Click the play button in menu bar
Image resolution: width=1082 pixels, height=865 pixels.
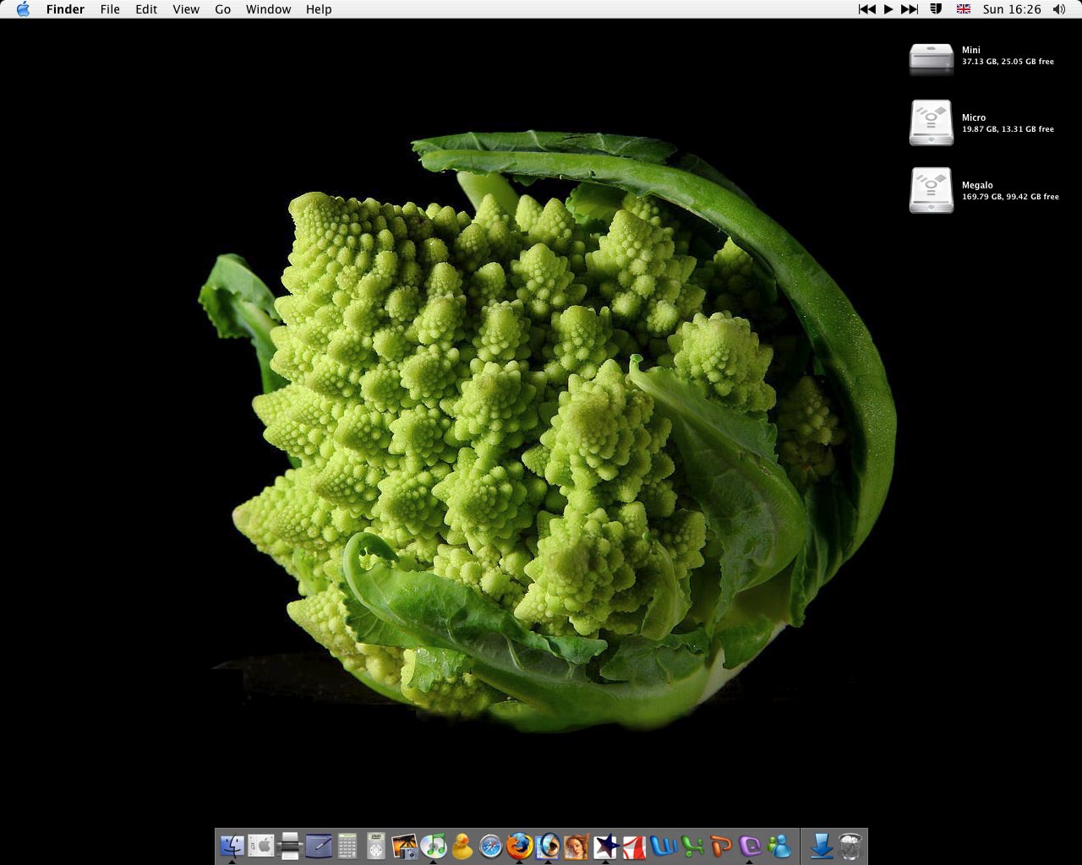888,9
